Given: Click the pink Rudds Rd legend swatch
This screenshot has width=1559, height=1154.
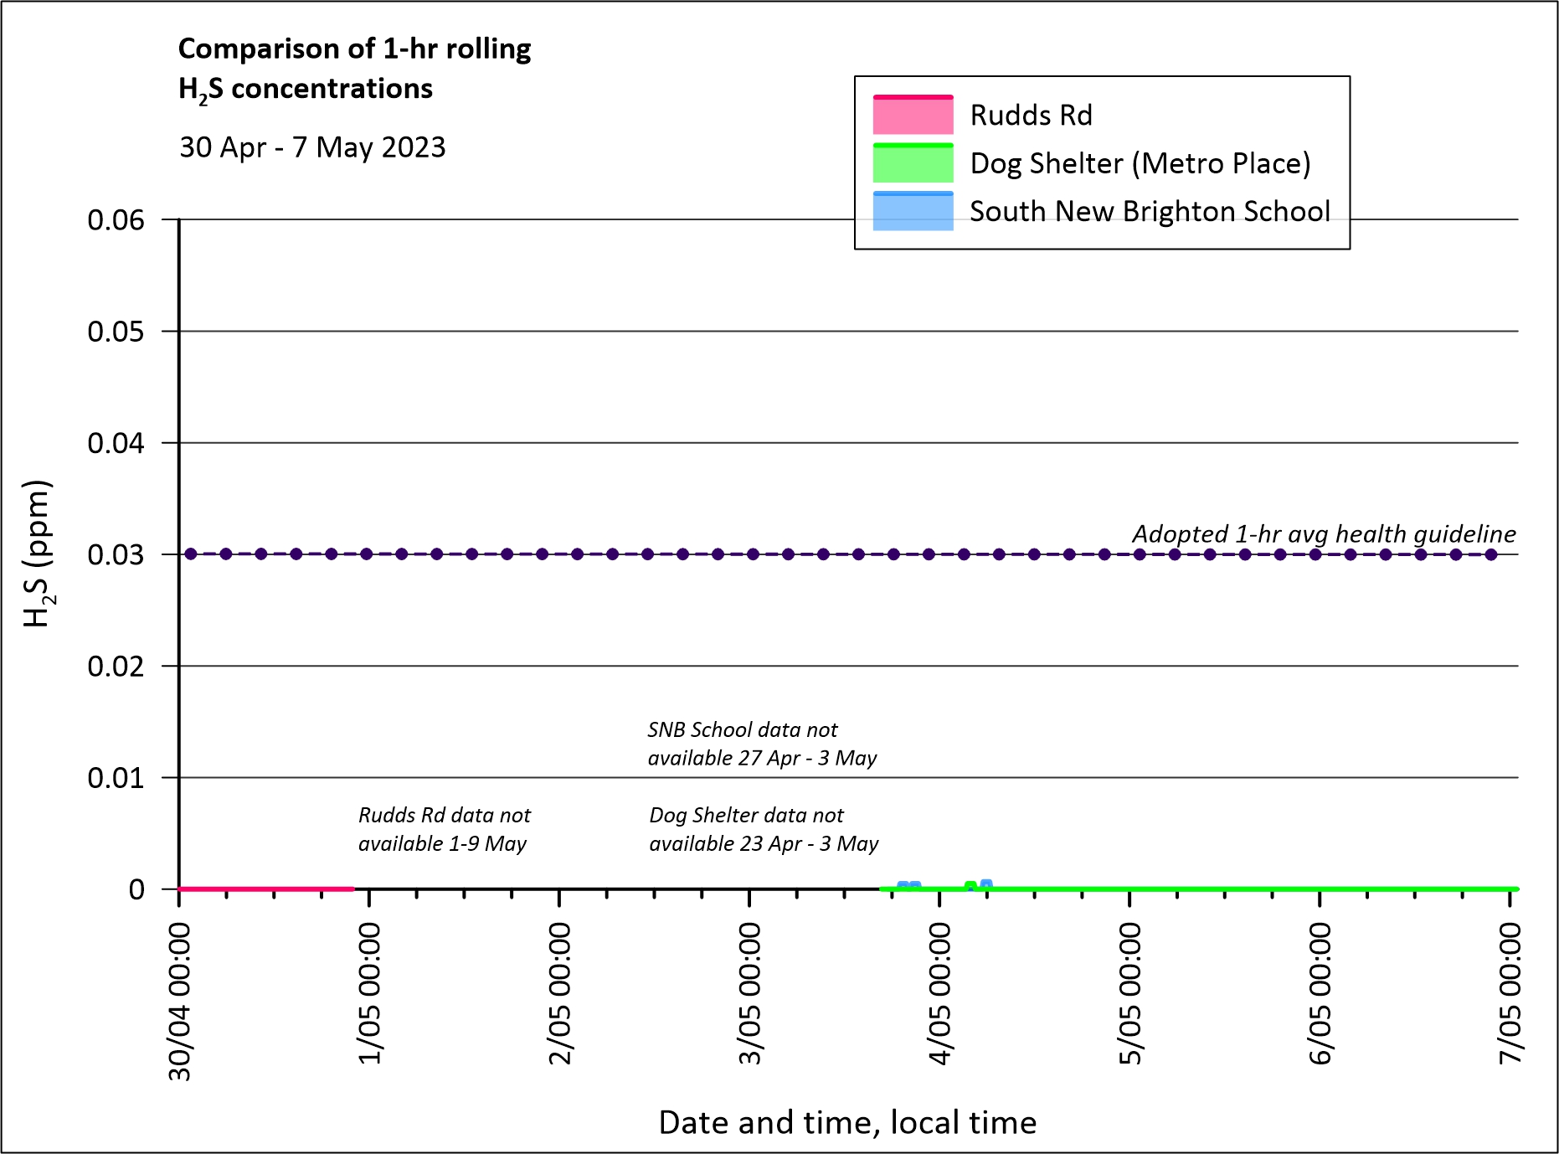Looking at the screenshot, I should coord(913,116).
